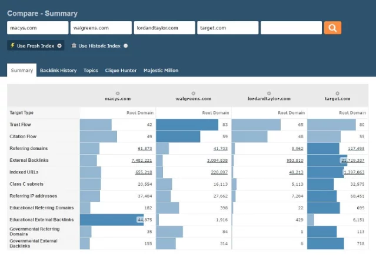Click lordandtaylor.com Referring IP addresses value 7,284
Image resolution: width=376 pixels, height=267 pixels.
(x=297, y=196)
